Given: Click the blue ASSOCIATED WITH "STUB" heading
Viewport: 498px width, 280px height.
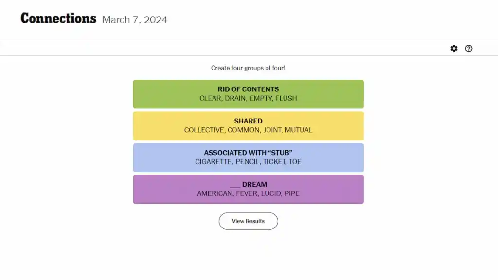Looking at the screenshot, I should coord(248,153).
